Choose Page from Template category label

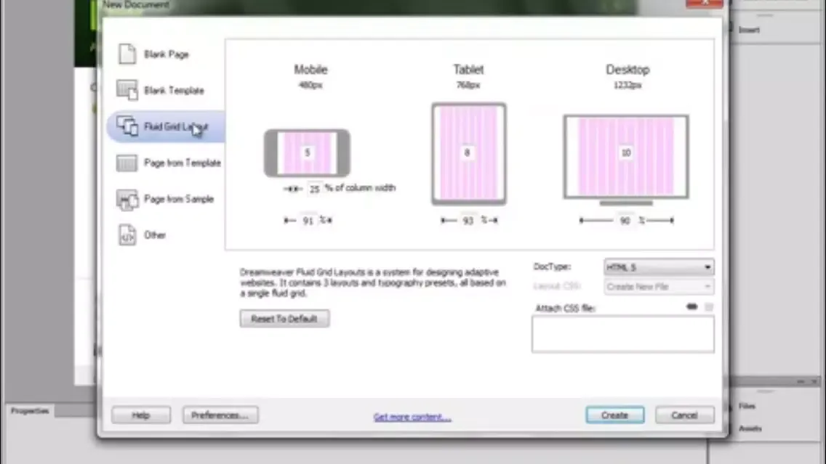[183, 163]
